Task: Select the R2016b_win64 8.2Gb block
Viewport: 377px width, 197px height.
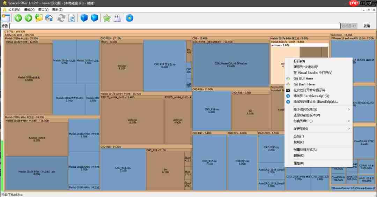Action: pos(37,139)
